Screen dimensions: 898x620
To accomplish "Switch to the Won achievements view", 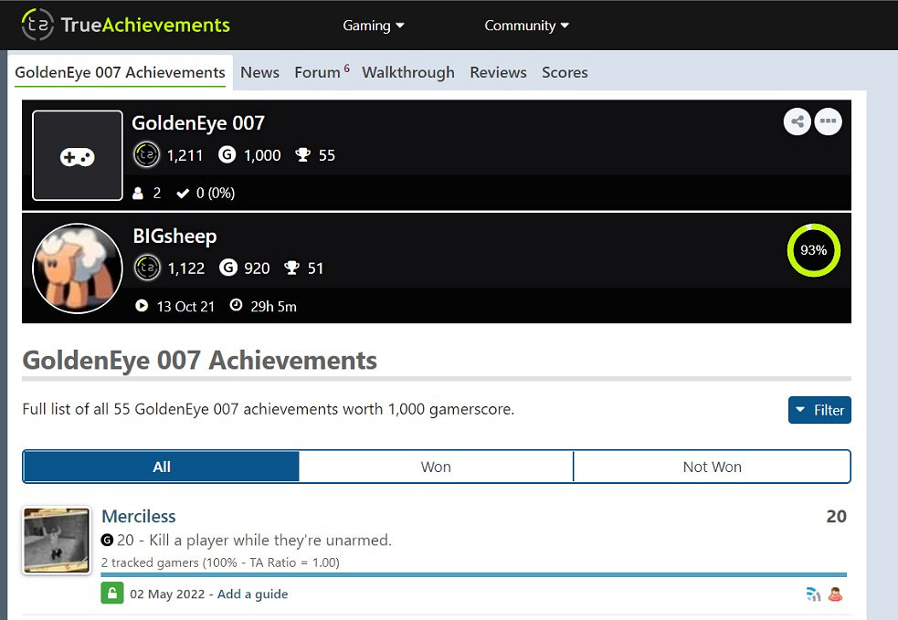I will (436, 467).
